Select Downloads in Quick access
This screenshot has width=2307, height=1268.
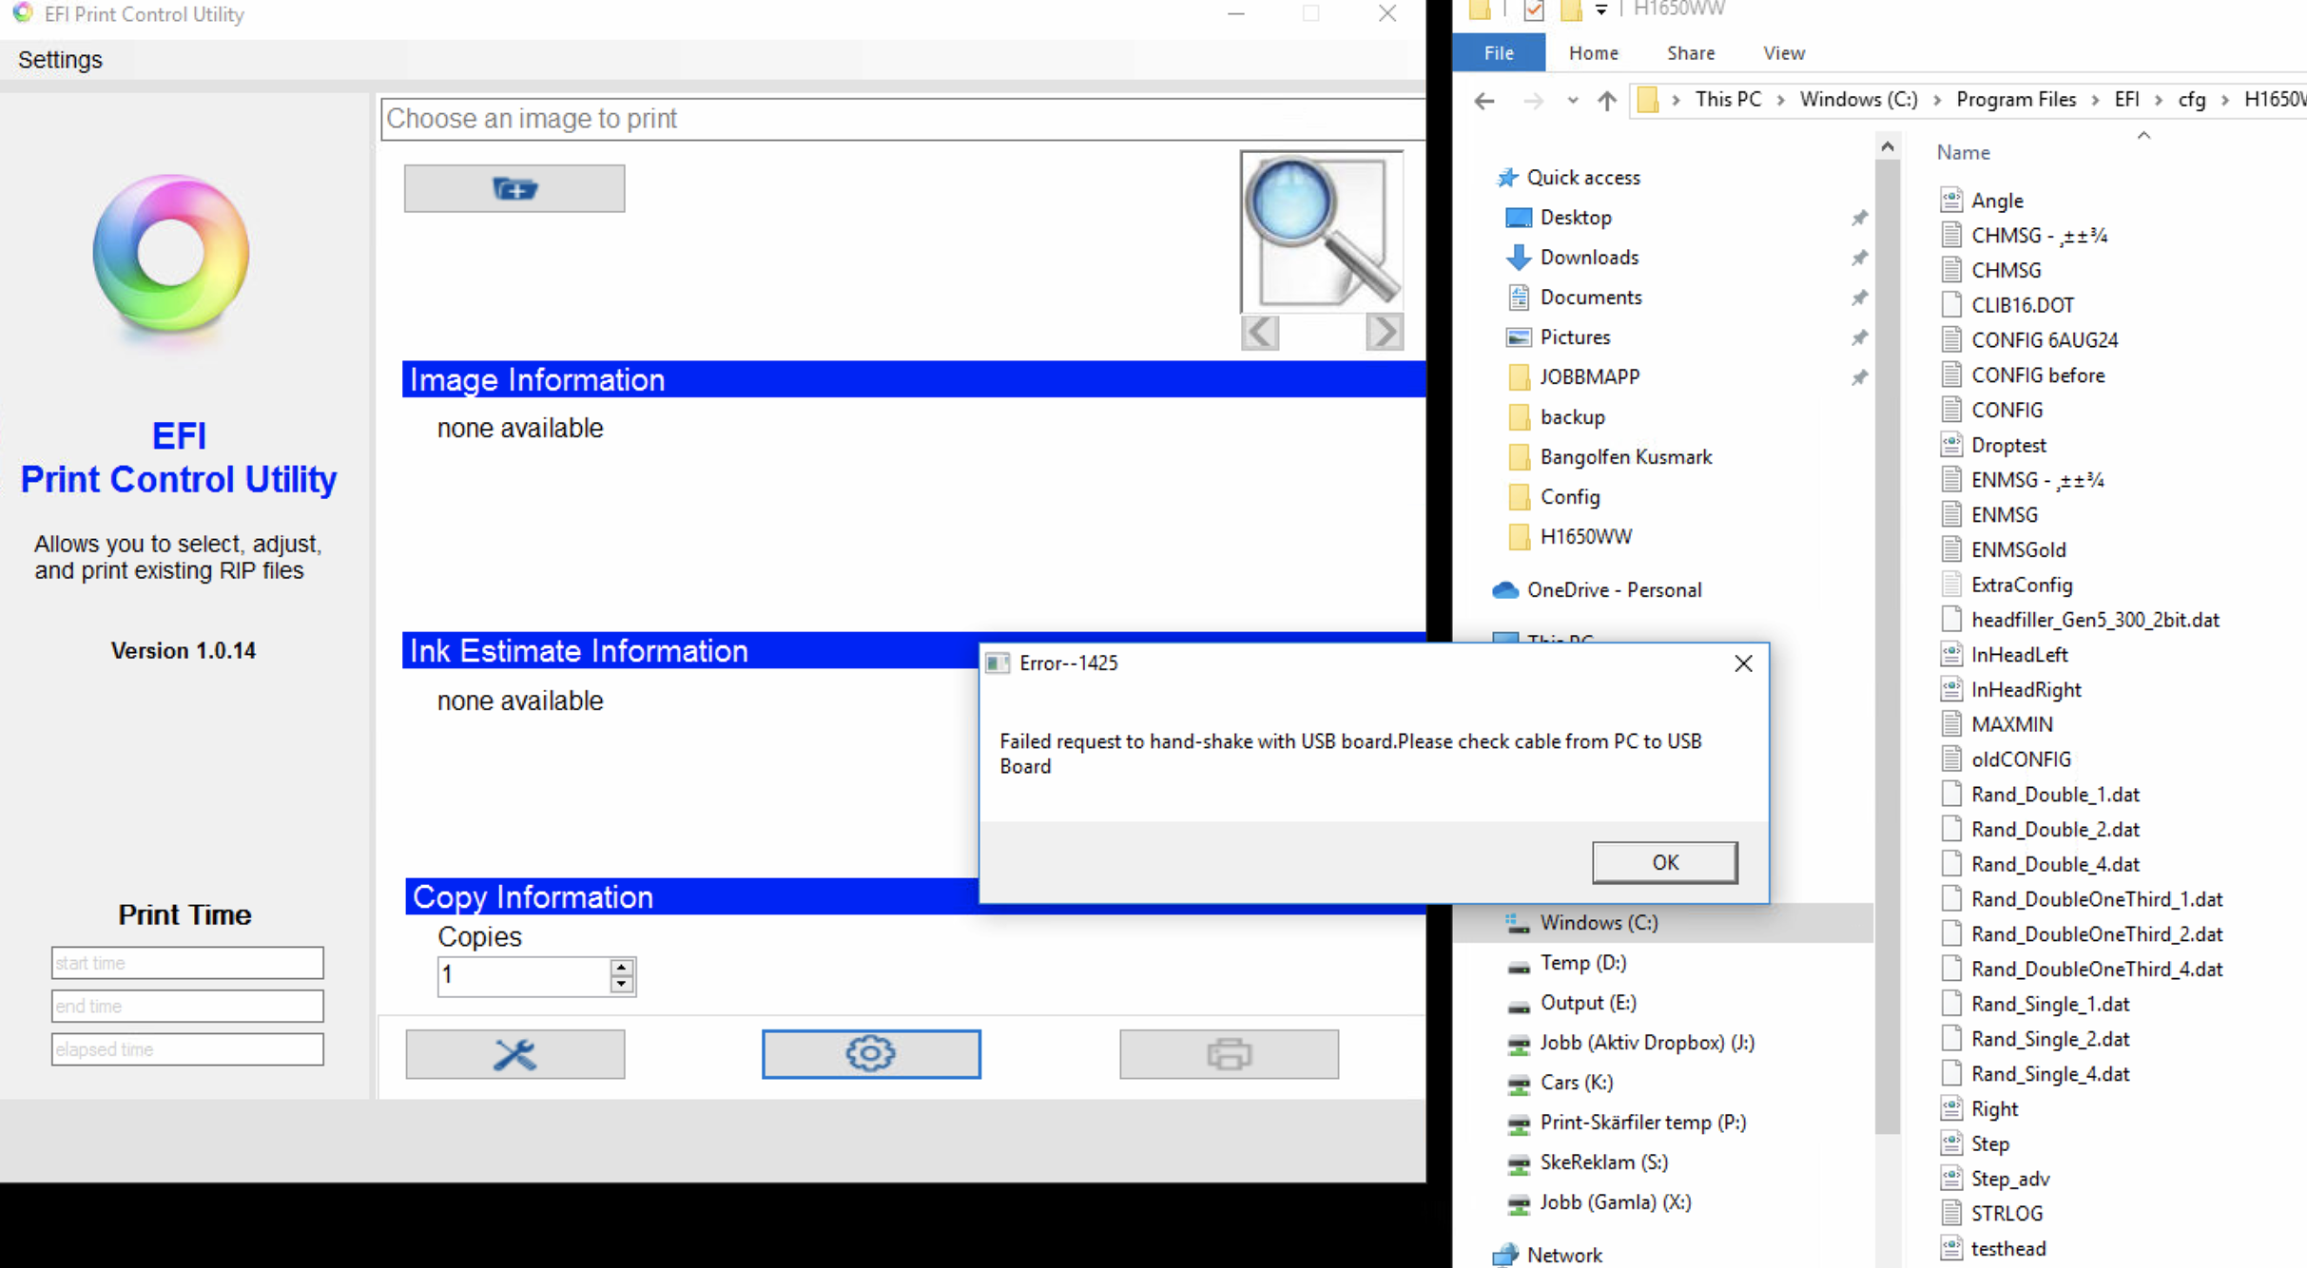click(1589, 257)
